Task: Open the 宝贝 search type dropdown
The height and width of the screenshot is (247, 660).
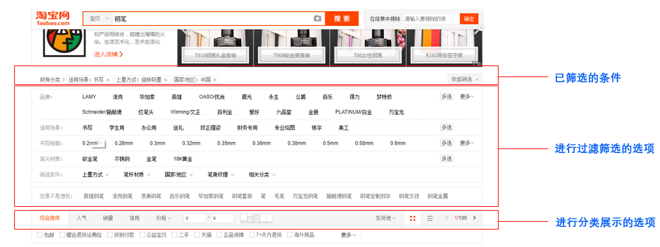Action: point(99,19)
